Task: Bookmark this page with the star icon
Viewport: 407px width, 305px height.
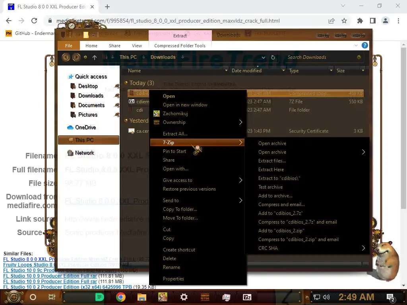Action: click(x=344, y=21)
